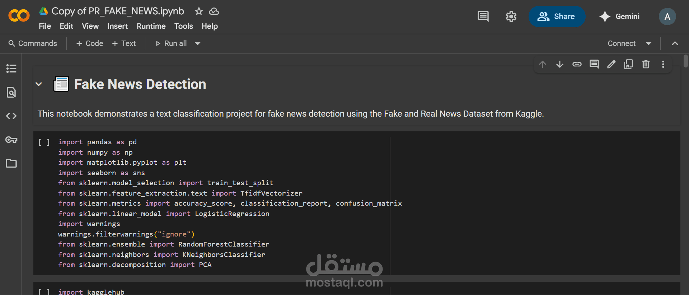Open the Secrets key sidebar icon
This screenshot has width=689, height=295.
[x=11, y=140]
